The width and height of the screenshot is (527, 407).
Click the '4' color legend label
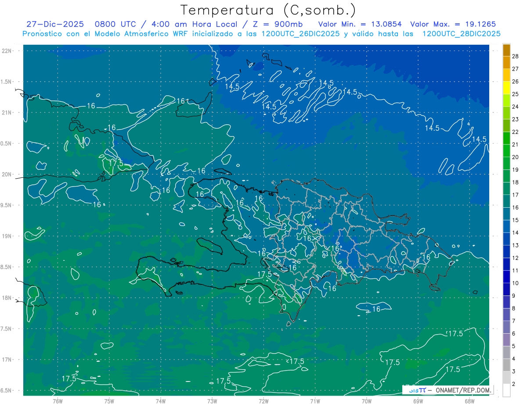click(x=514, y=359)
